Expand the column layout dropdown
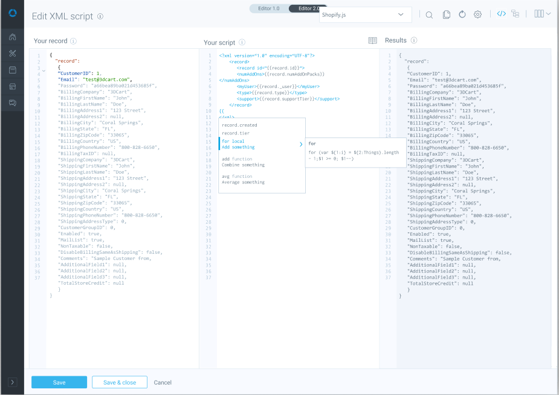Image resolution: width=559 pixels, height=395 pixels. coord(542,14)
